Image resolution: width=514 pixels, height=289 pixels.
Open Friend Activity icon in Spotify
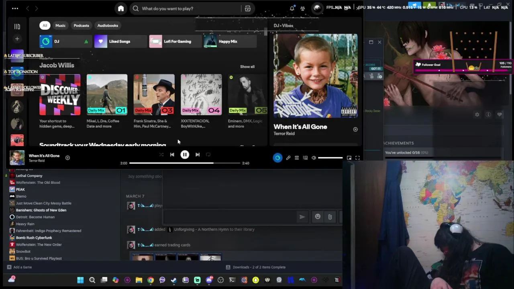(x=303, y=8)
